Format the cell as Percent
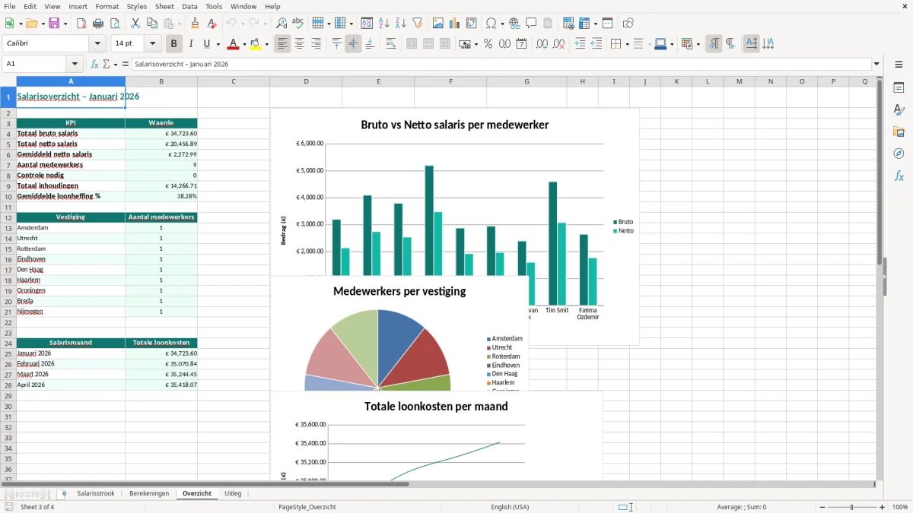Screen dimensions: 913x513 [488, 44]
